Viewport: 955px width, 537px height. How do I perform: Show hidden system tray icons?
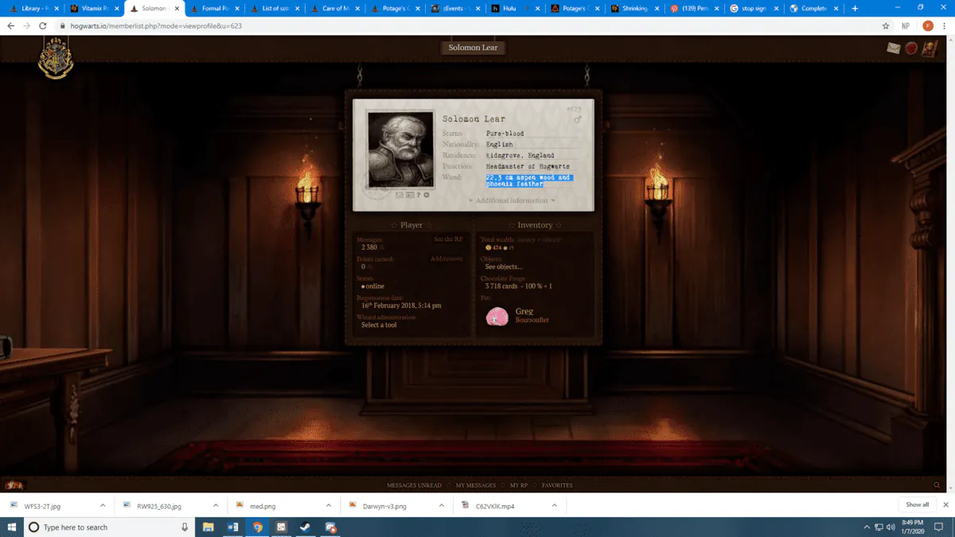pos(867,527)
